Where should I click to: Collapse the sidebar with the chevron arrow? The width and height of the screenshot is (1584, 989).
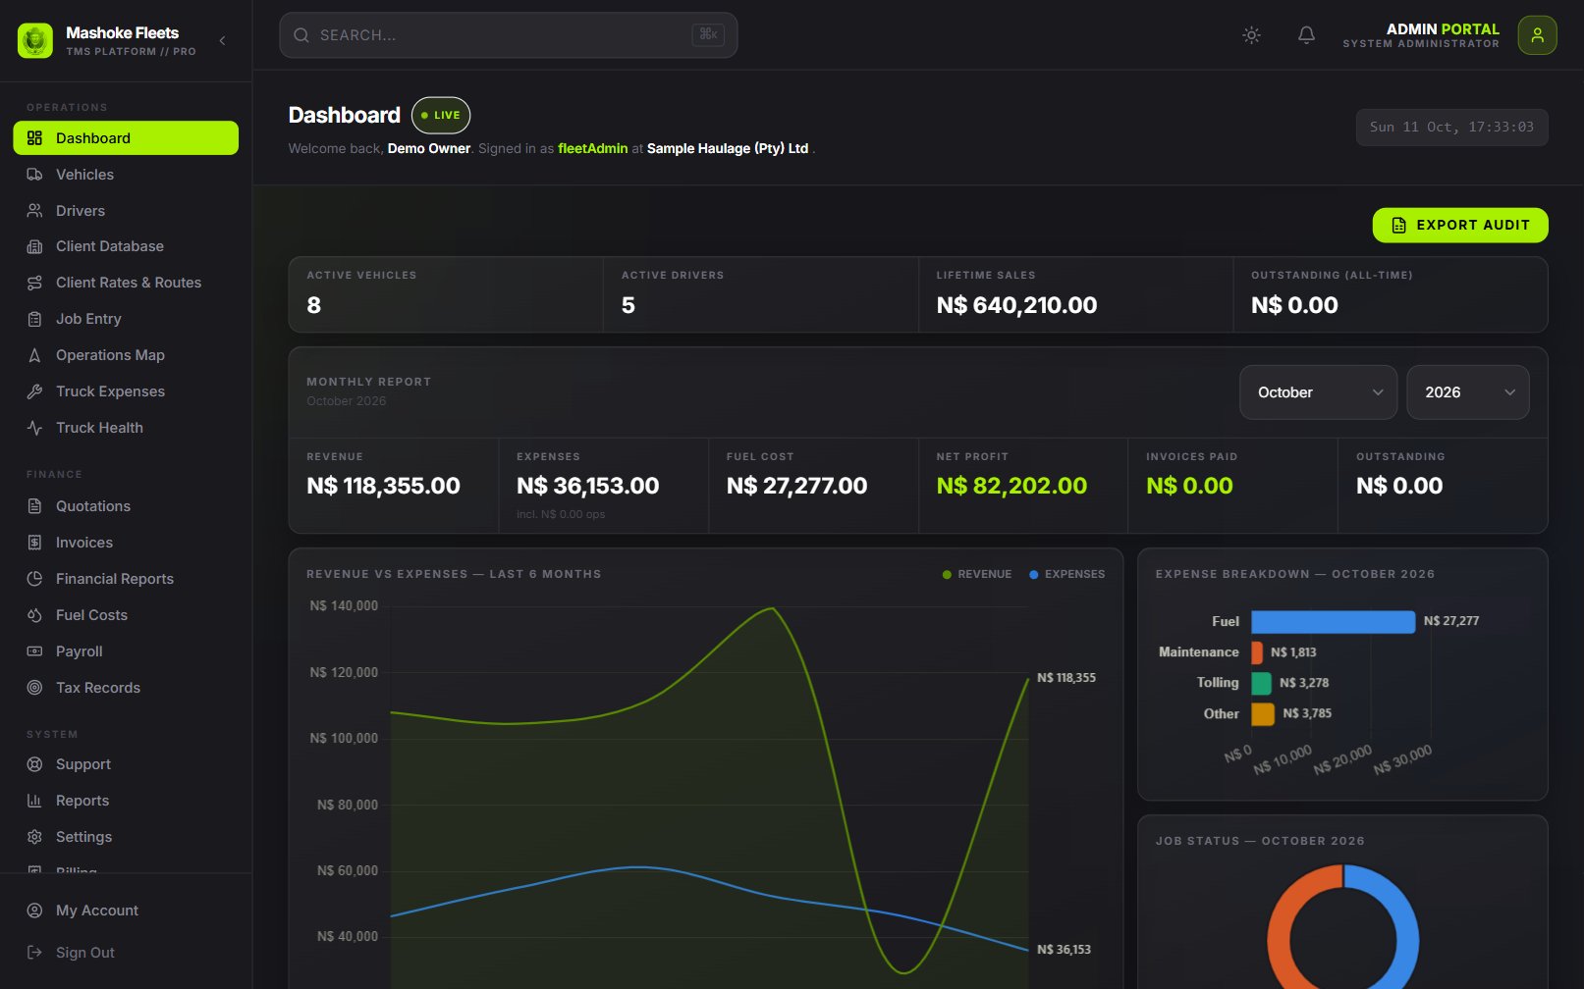point(223,40)
